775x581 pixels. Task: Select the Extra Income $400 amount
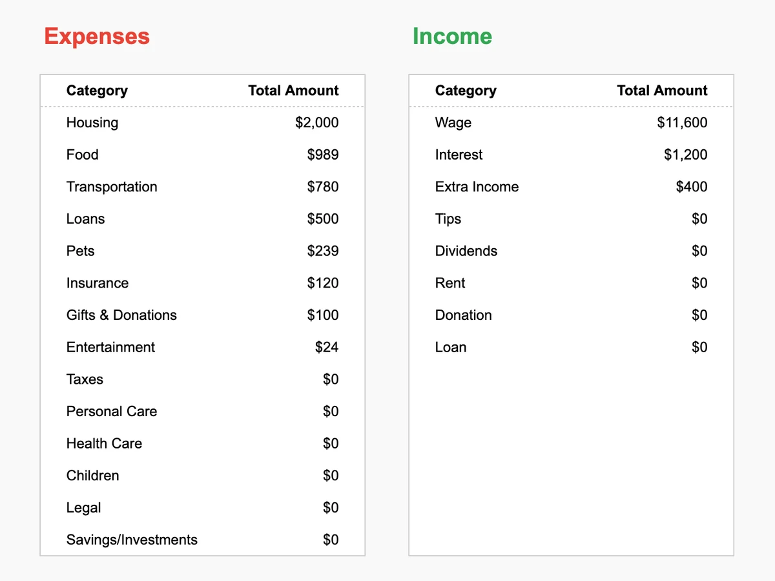click(x=692, y=187)
